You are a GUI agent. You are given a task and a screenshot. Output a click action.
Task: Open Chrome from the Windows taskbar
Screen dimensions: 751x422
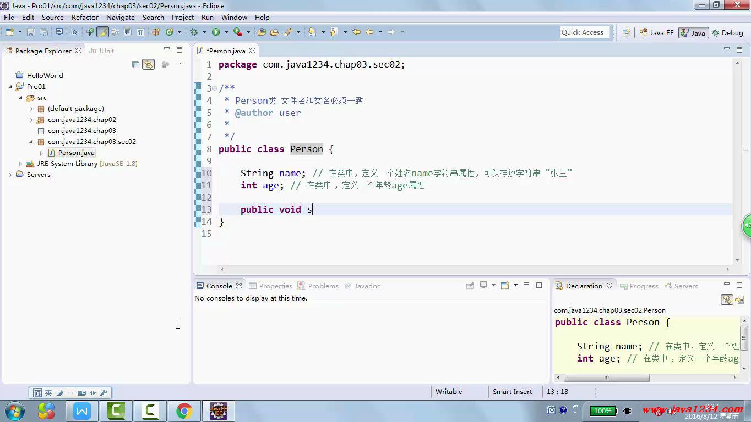(184, 411)
